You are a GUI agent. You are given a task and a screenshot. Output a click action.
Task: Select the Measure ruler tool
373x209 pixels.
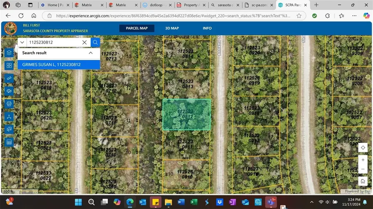click(9, 78)
